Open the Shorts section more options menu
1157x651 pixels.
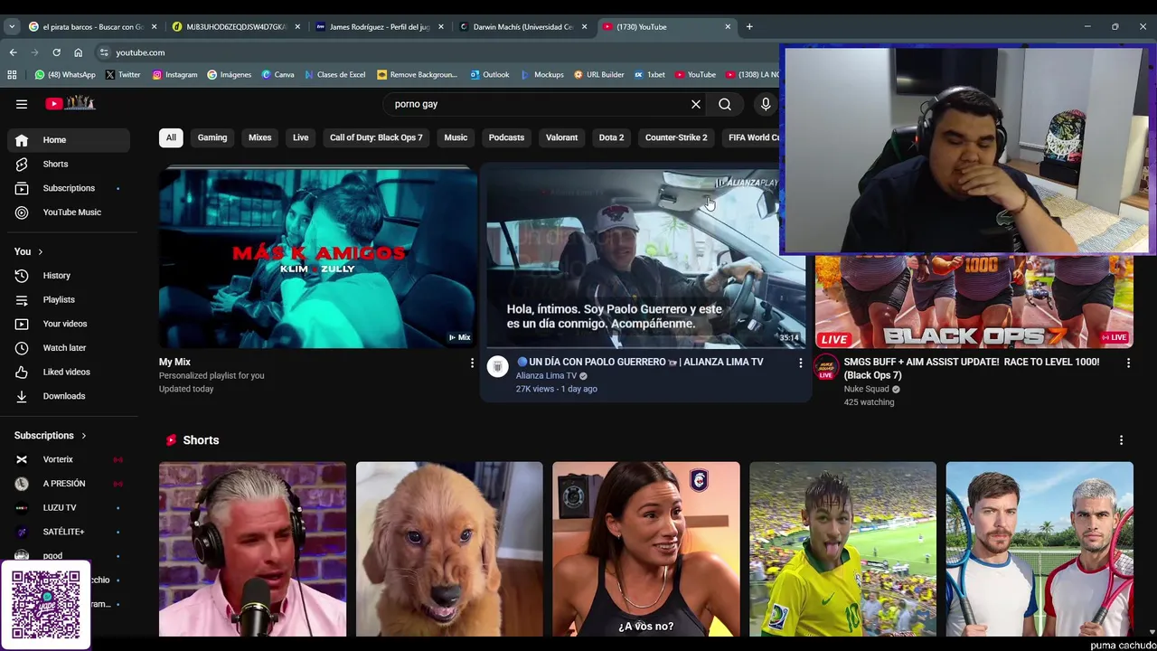tap(1122, 440)
